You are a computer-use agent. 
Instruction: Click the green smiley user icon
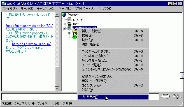(x=74, y=37)
